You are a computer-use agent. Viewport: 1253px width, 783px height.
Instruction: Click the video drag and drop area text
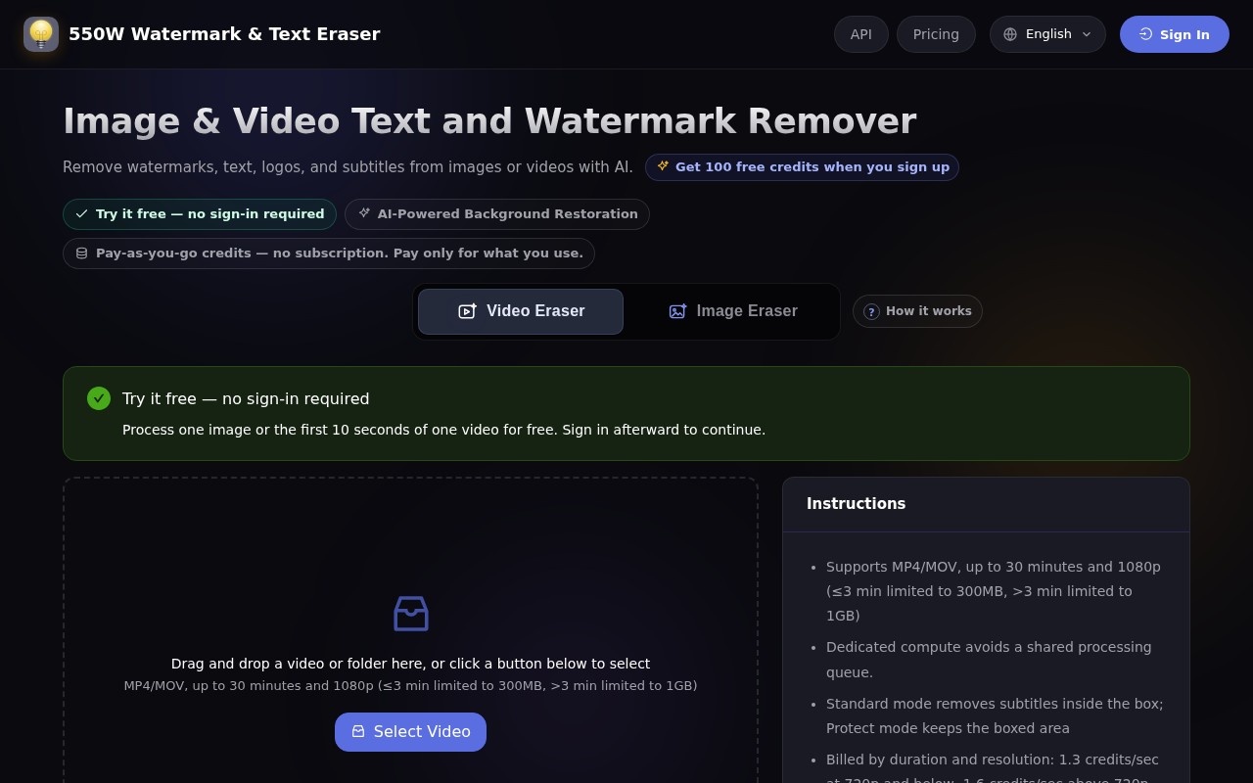pyautogui.click(x=411, y=664)
